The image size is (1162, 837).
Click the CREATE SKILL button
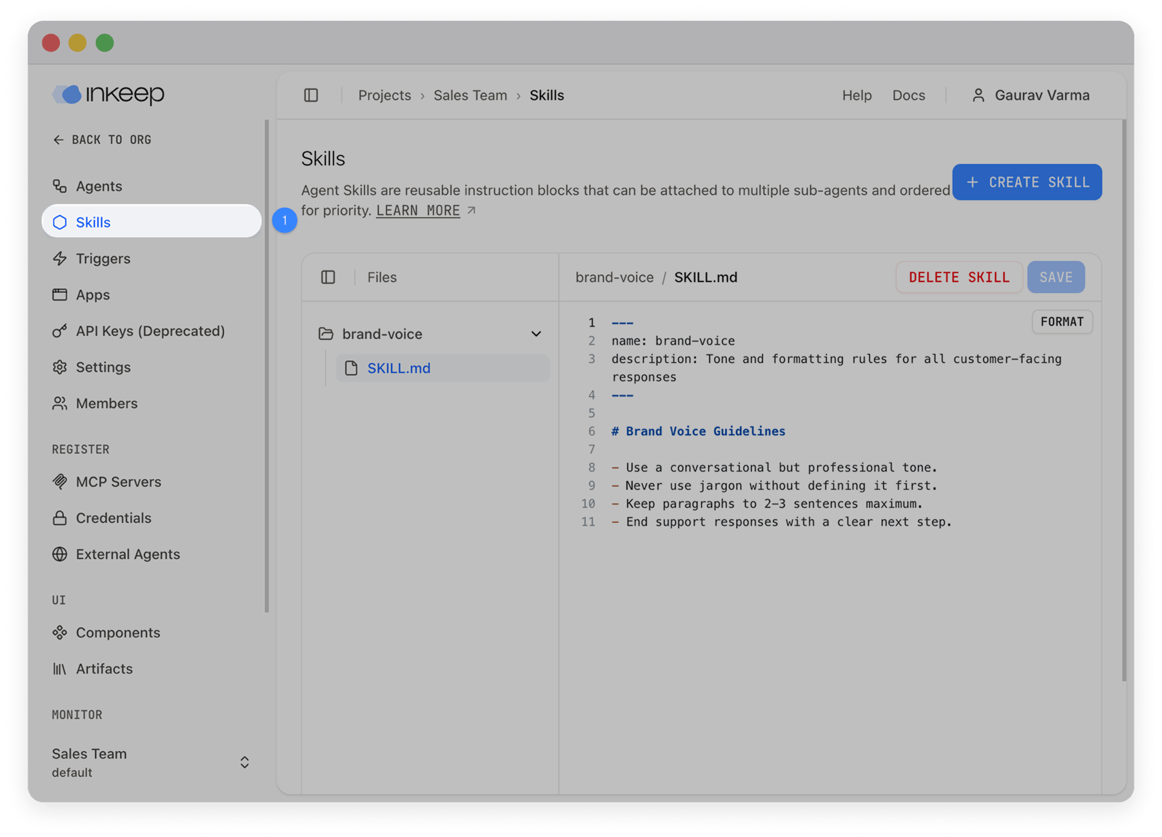1026,182
